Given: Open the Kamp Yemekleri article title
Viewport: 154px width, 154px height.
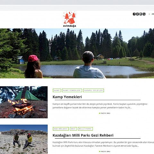Looking at the screenshot, I should [x=67, y=97].
